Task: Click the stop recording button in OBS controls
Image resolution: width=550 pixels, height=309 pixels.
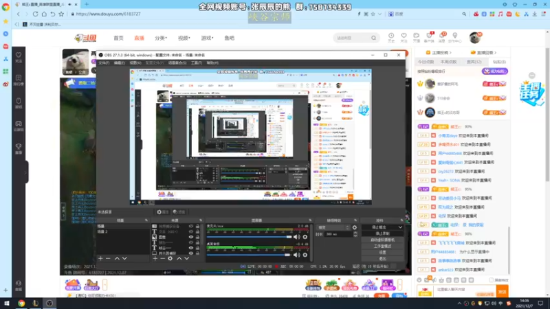Action: [382, 233]
